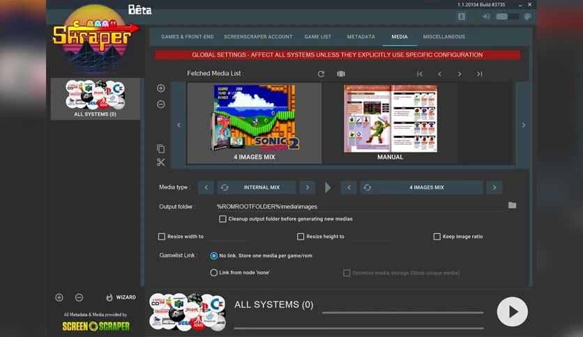Mute sound with the speaker icon
The width and height of the screenshot is (583, 337).
486,16
